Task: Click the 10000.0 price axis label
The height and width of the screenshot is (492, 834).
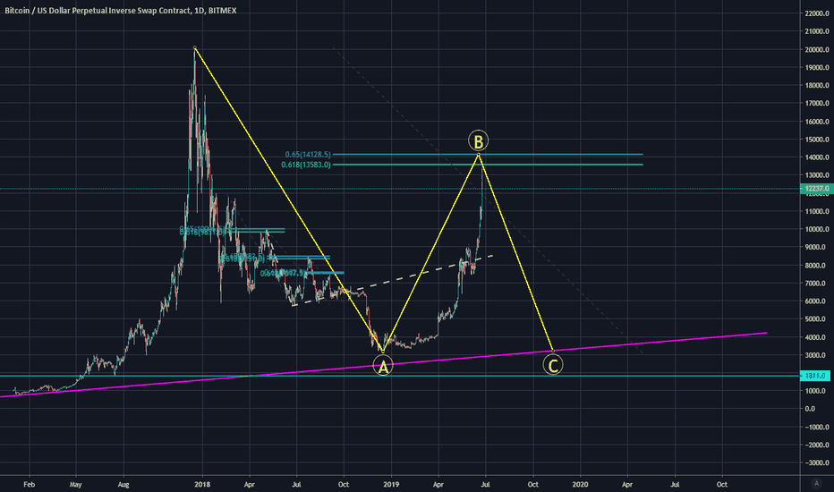Action: point(818,229)
